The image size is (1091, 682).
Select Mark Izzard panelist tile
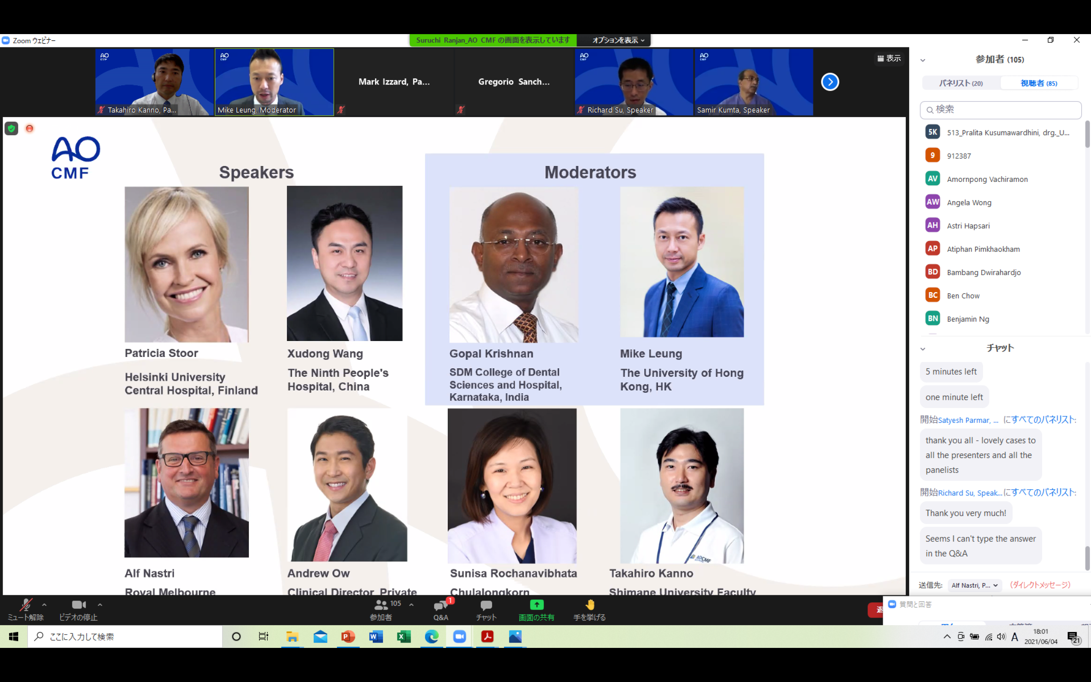click(x=394, y=81)
